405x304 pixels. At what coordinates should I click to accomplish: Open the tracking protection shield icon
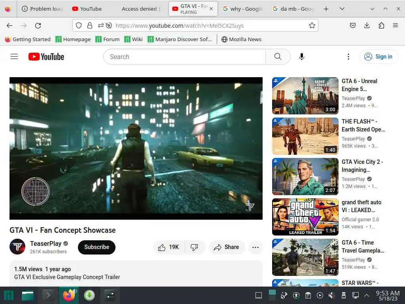pyautogui.click(x=79, y=25)
